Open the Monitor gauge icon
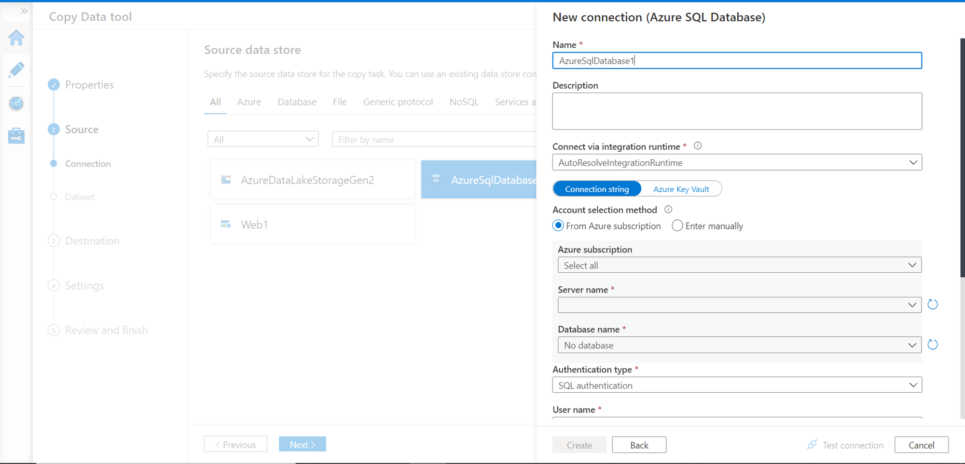Image resolution: width=965 pixels, height=464 pixels. (16, 103)
